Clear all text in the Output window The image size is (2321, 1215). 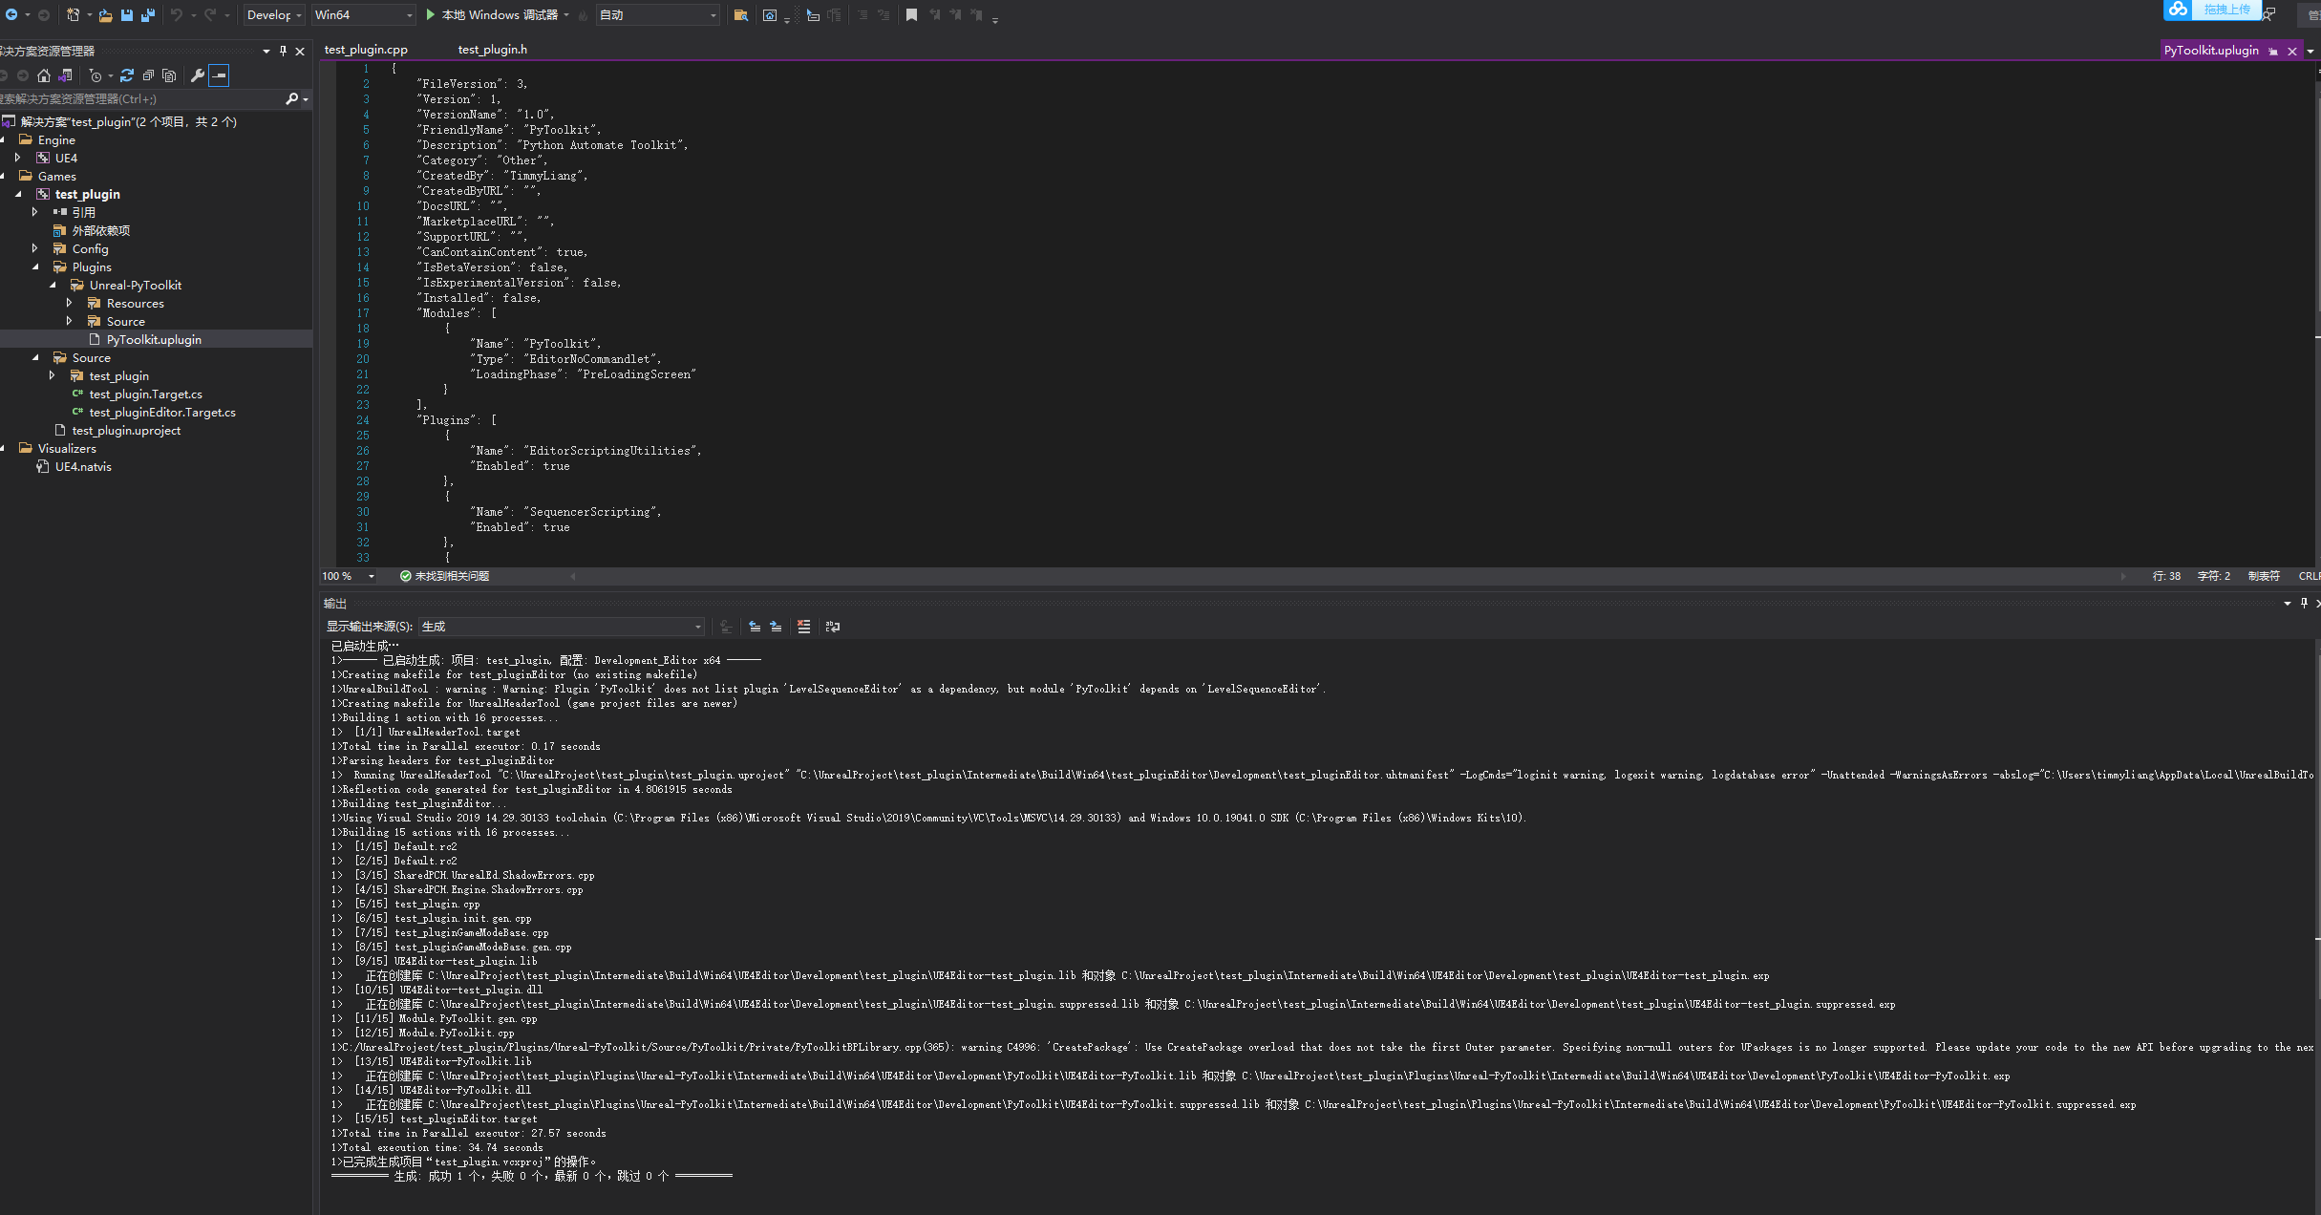point(804,627)
